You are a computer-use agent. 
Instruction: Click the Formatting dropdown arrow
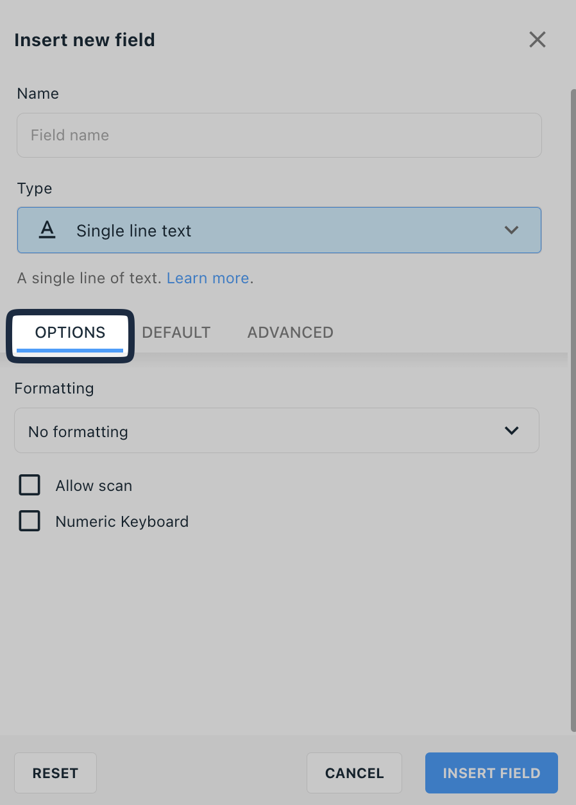coord(511,431)
